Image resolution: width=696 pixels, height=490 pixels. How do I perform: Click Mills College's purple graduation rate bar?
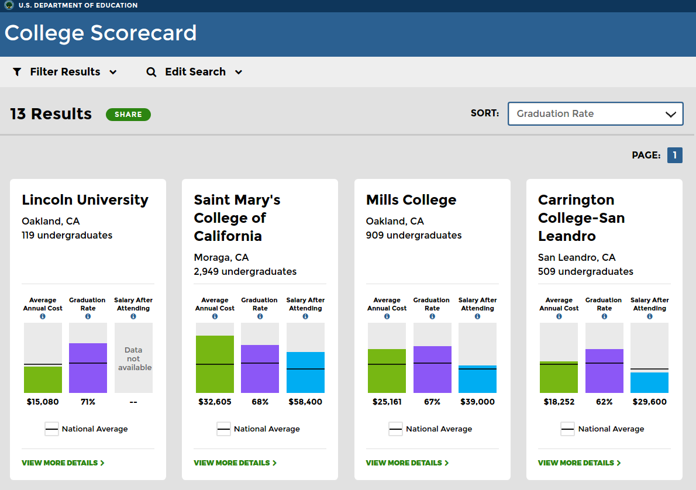(432, 370)
